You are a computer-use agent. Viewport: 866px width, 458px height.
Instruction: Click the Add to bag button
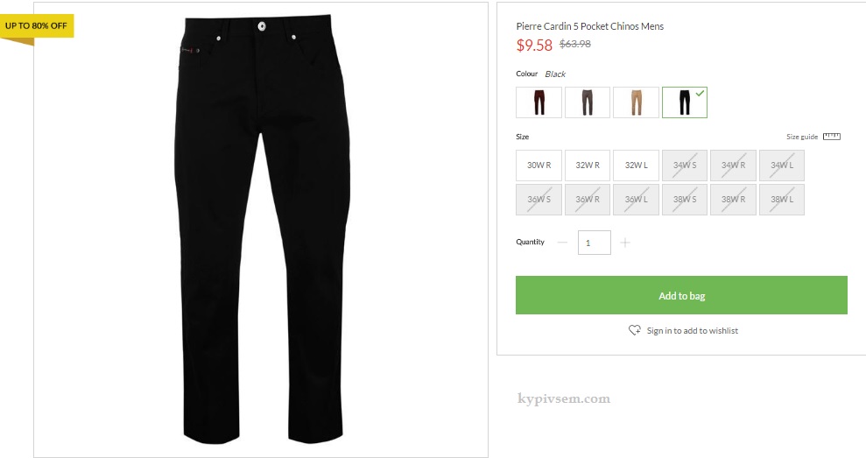[x=681, y=295]
